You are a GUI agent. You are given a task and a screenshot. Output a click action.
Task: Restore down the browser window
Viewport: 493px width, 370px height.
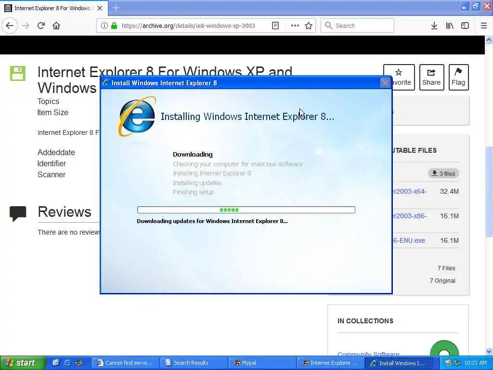click(x=476, y=6)
